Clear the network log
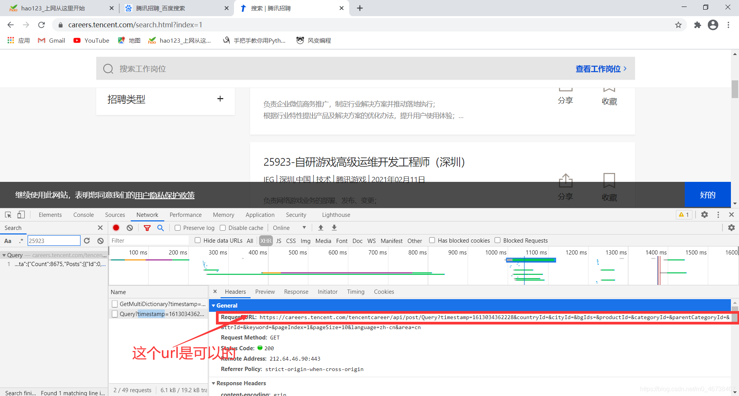Viewport: 739px width, 396px height. coord(130,228)
